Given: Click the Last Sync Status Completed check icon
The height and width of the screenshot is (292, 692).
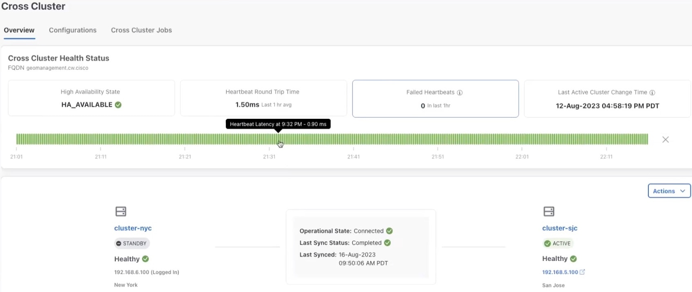Looking at the screenshot, I should [387, 243].
